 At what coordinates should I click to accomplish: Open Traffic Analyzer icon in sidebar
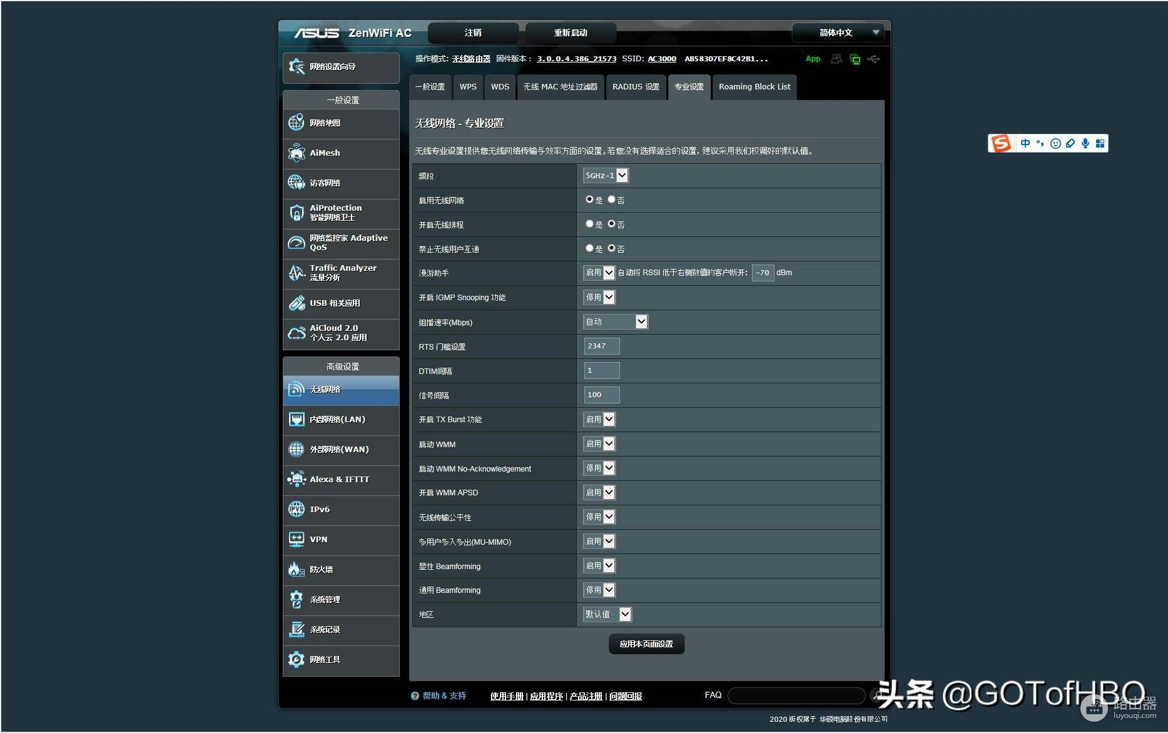[297, 273]
